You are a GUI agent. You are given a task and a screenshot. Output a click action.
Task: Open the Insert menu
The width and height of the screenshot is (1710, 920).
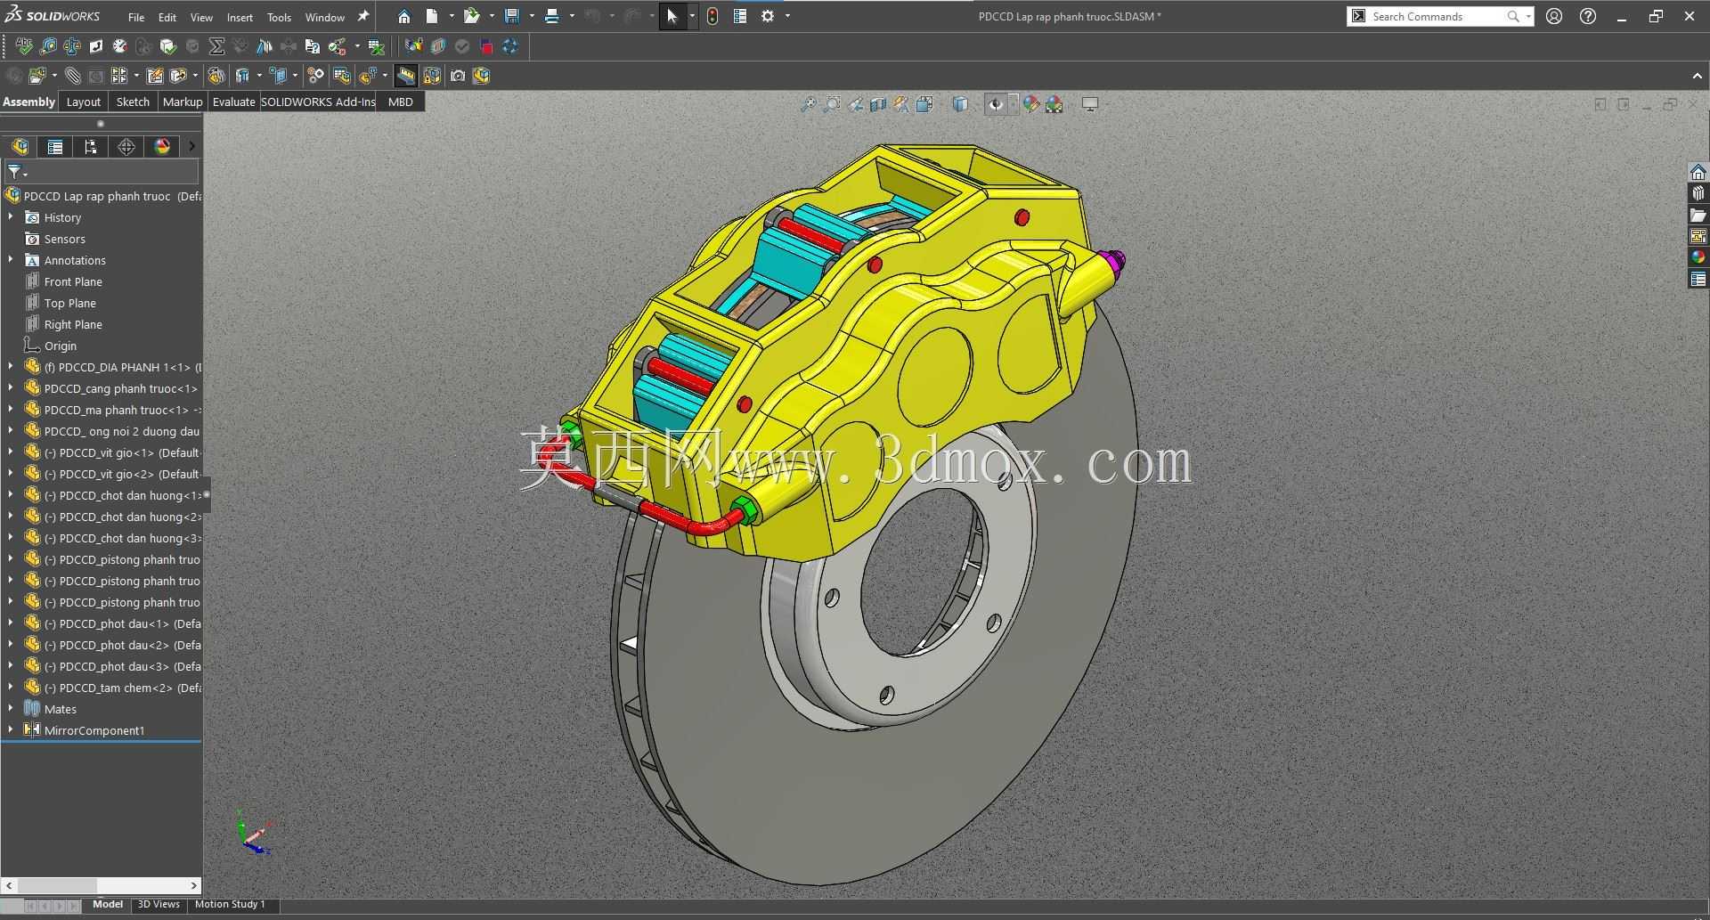240,17
